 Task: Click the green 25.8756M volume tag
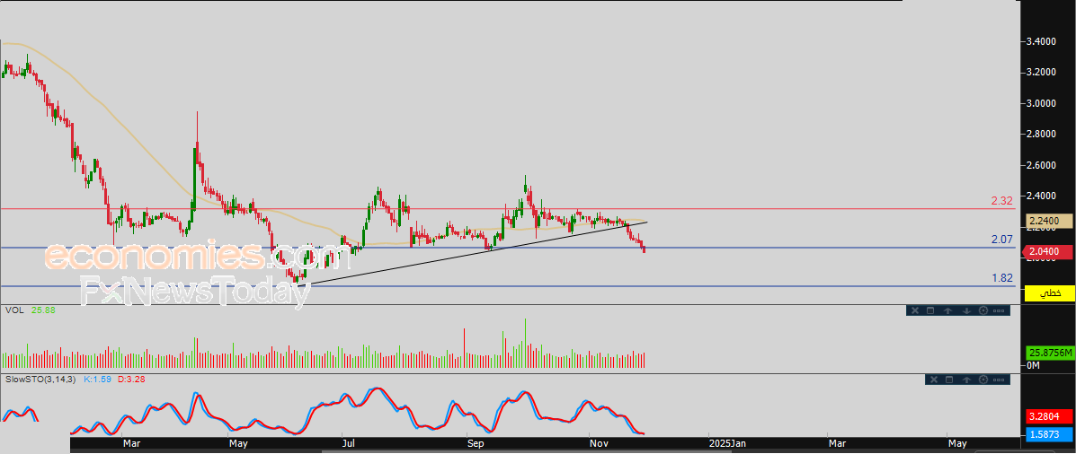[x=1050, y=354]
